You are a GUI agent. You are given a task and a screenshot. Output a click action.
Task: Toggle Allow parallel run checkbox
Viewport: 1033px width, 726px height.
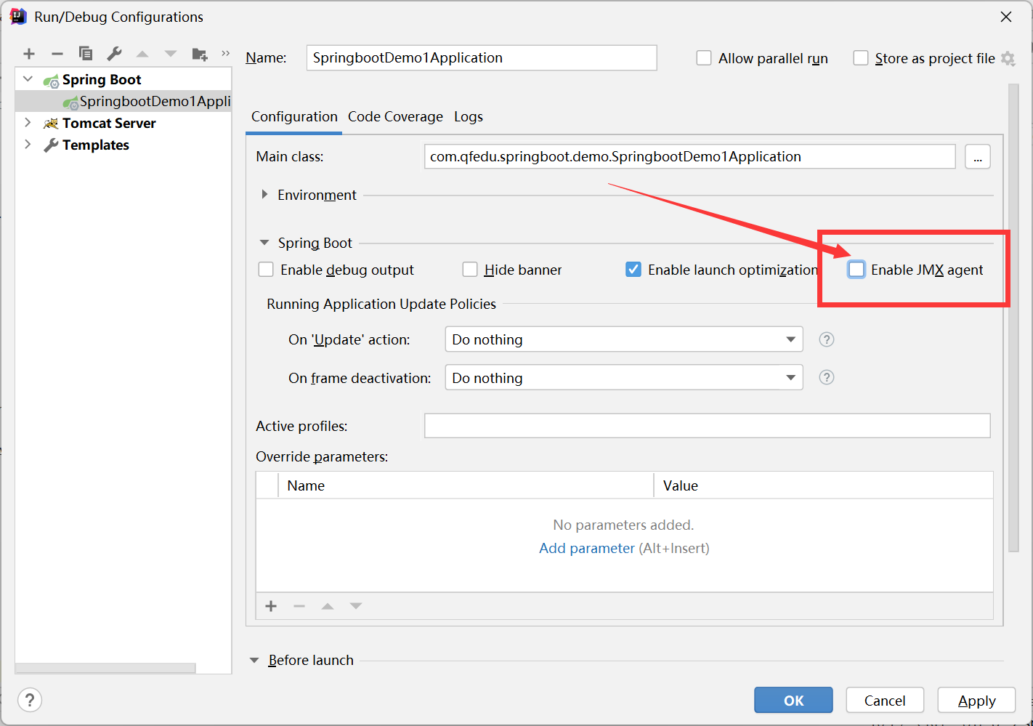pos(704,58)
